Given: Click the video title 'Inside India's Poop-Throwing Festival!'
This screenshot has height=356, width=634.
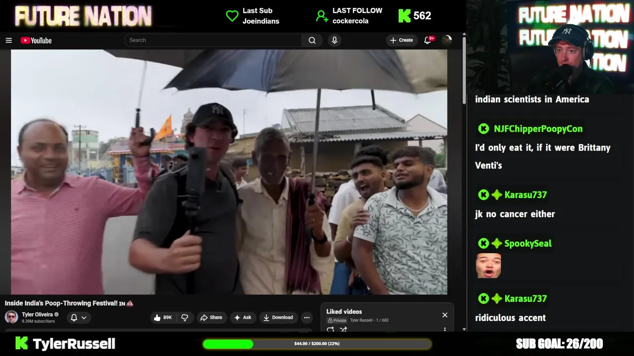Looking at the screenshot, I should (x=69, y=303).
